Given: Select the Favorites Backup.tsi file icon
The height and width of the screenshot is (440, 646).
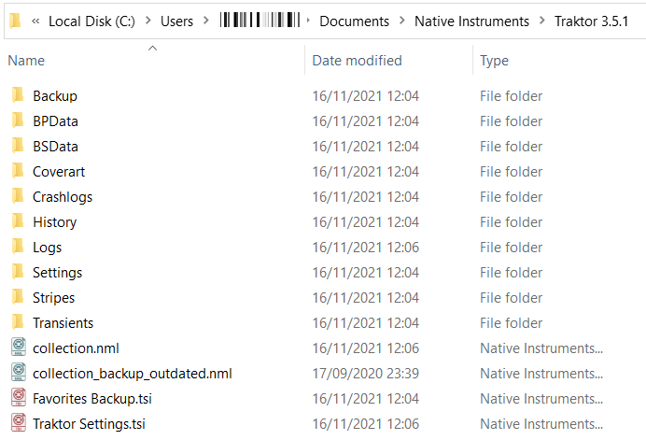Looking at the screenshot, I should pyautogui.click(x=18, y=398).
